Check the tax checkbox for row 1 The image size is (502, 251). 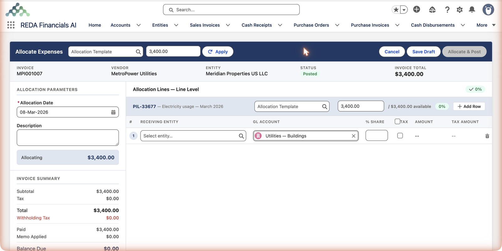pyautogui.click(x=400, y=136)
